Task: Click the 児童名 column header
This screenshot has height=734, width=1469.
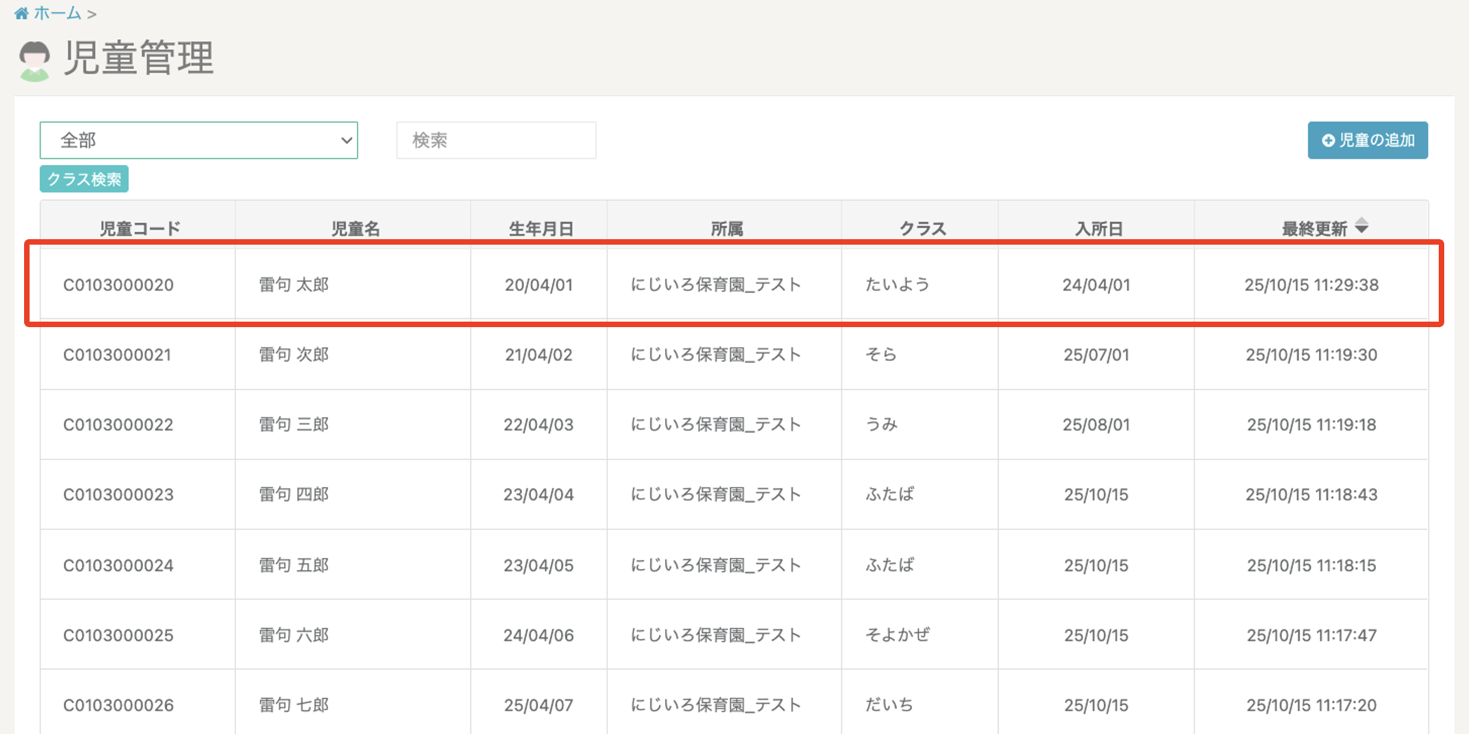Action: coord(355,228)
